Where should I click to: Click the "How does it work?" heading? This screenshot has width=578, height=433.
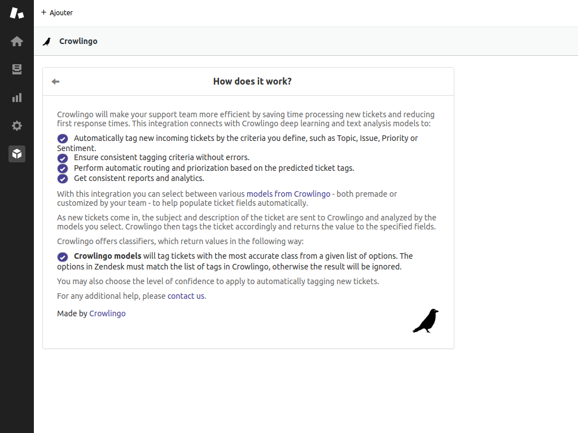[252, 81]
